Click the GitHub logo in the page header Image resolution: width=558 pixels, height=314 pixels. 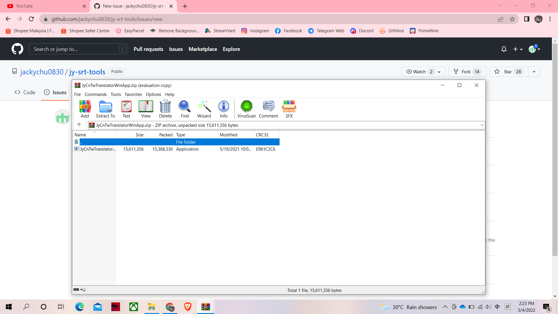(17, 49)
